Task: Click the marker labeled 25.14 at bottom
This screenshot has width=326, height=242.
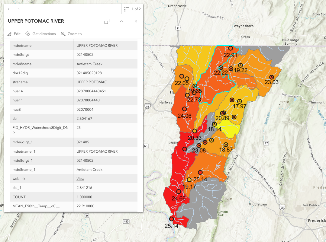Action: [x=171, y=219]
